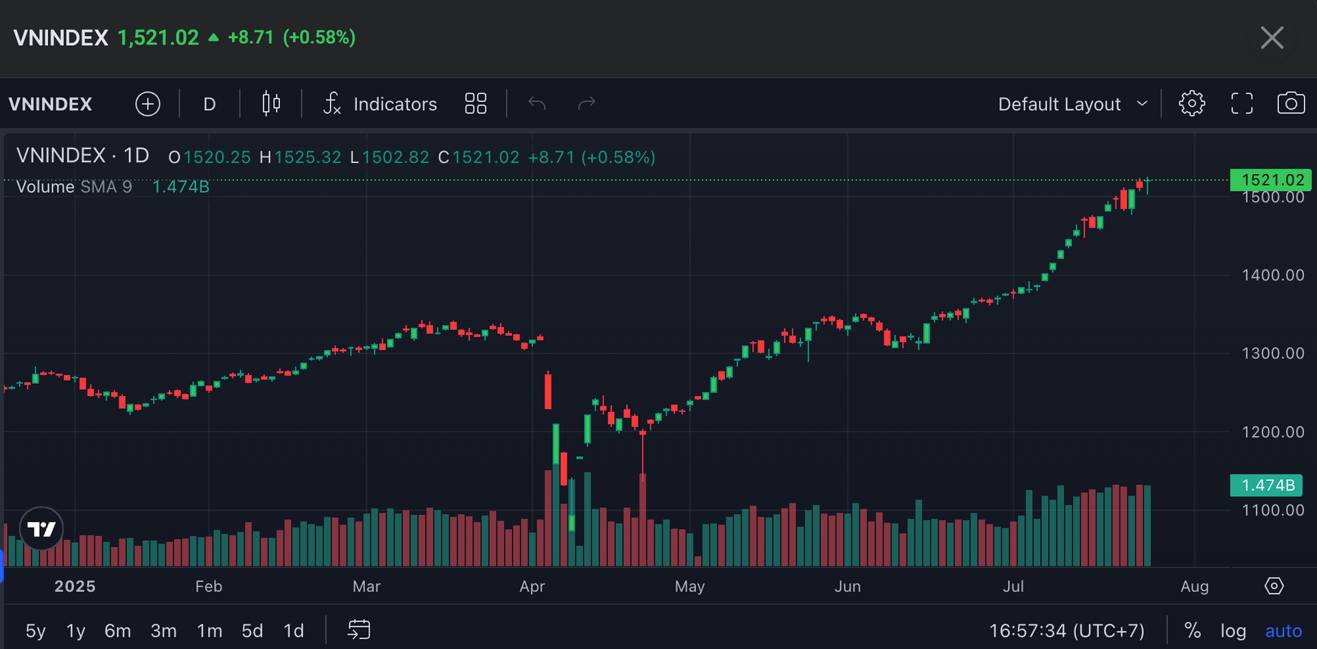
Task: Expand the Default Layout dropdown
Action: pyautogui.click(x=1073, y=104)
